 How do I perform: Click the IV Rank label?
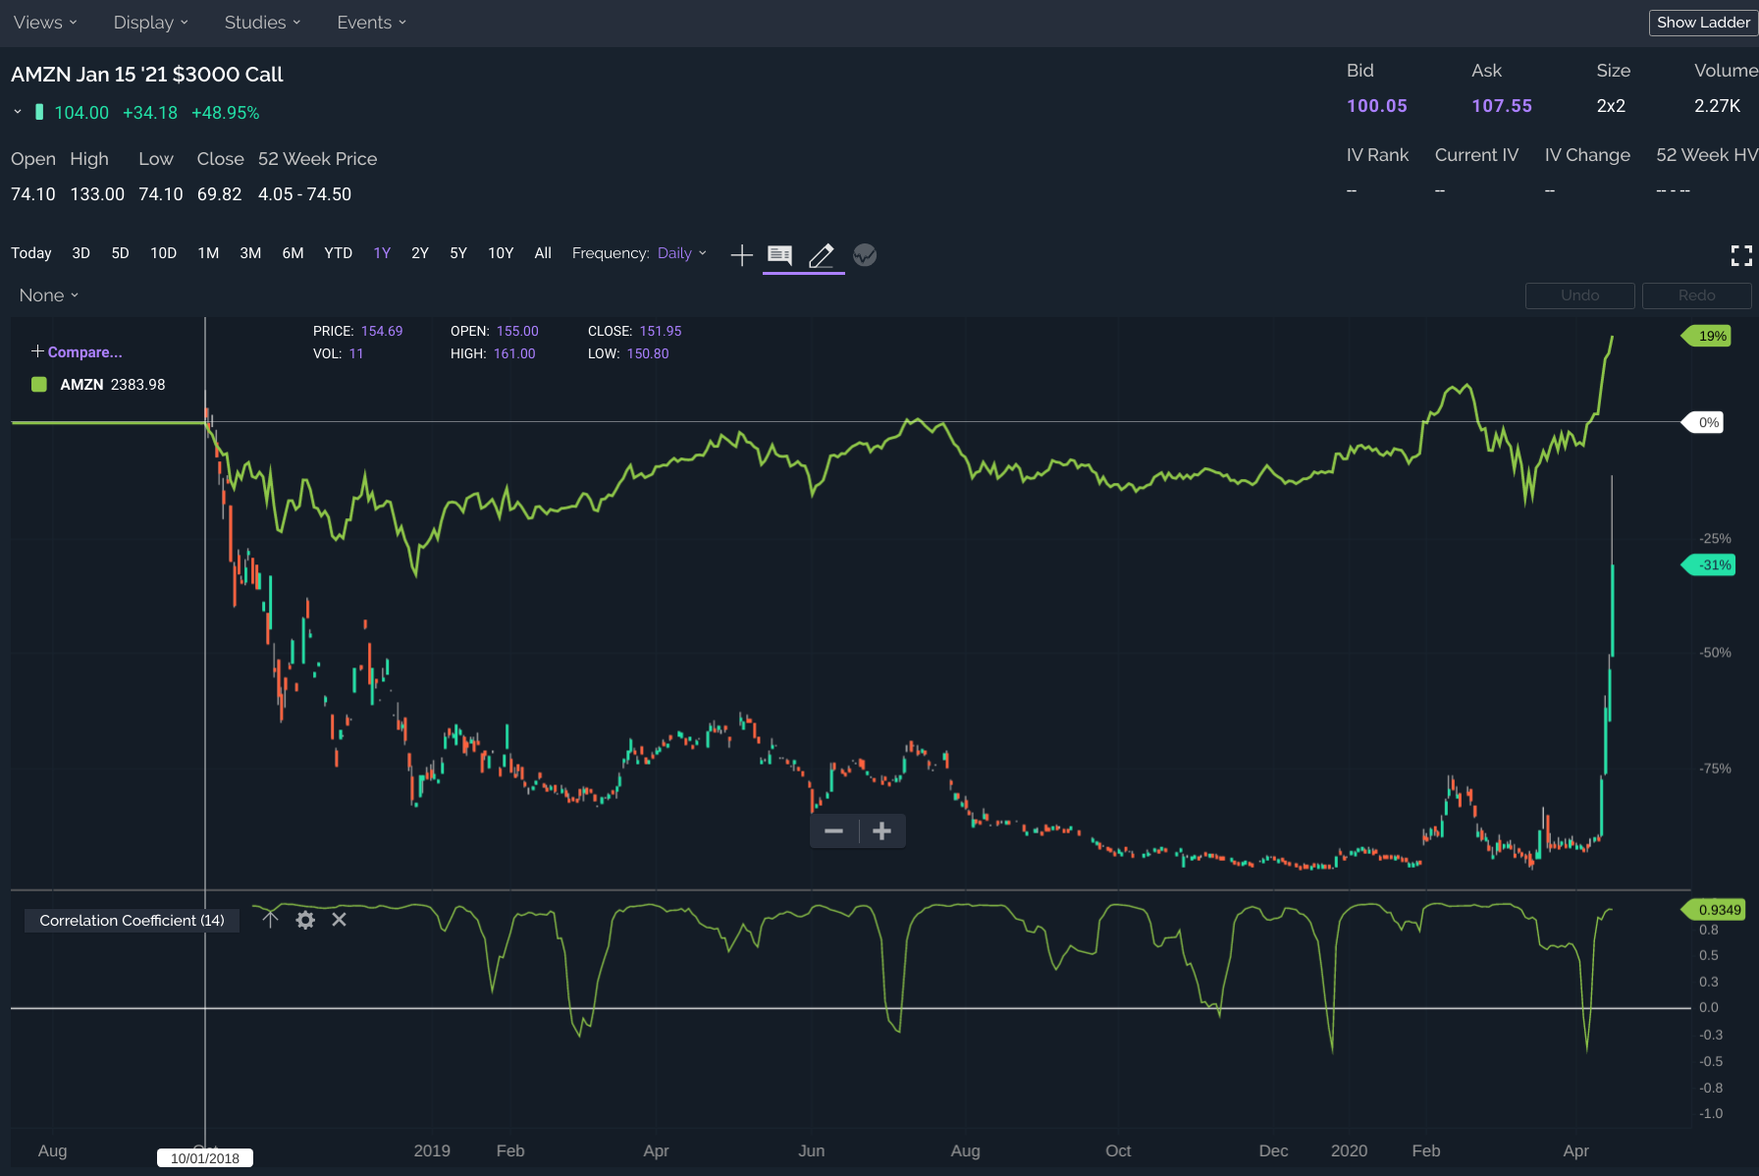point(1377,155)
